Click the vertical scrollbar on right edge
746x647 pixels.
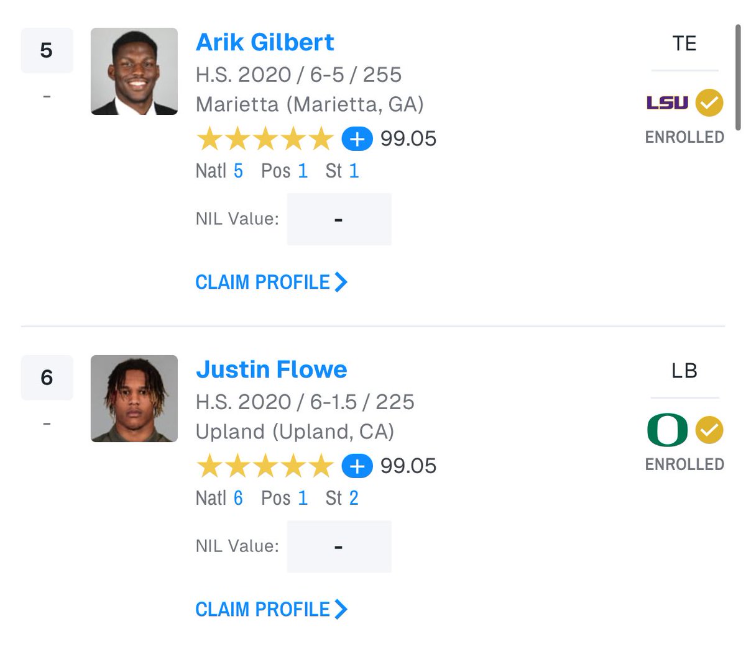pos(739,77)
